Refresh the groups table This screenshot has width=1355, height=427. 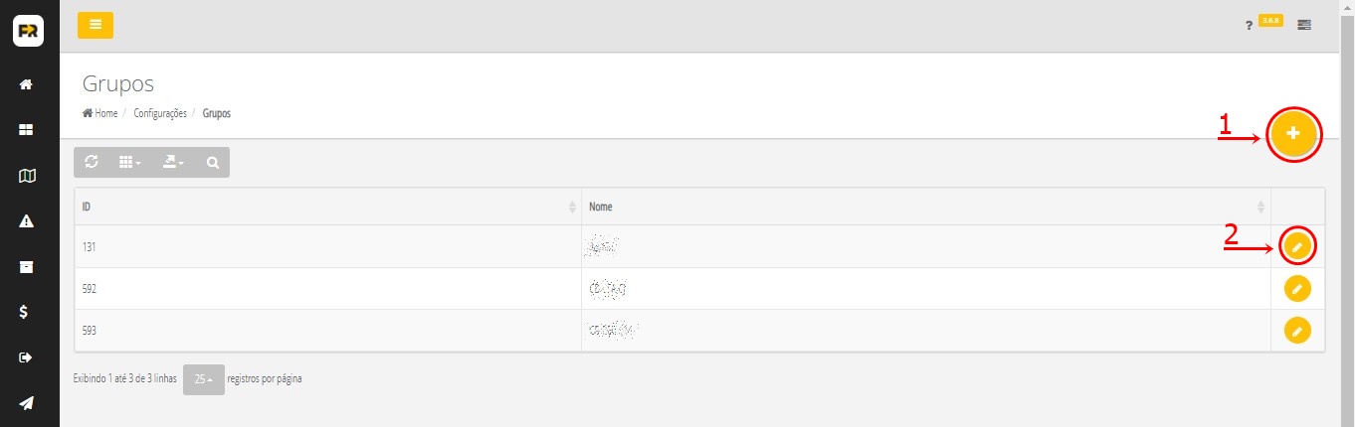[x=92, y=162]
